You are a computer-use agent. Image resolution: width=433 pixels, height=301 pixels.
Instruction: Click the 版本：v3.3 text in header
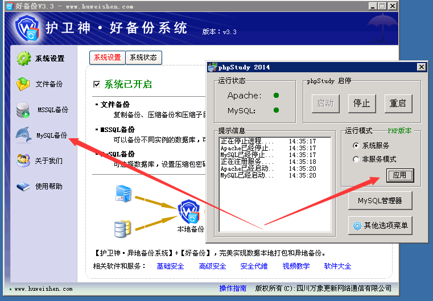219,32
